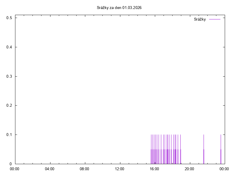This screenshot has height=174, width=232.
Task: Select the 0.2 y-axis tick label
Action: tap(9, 106)
